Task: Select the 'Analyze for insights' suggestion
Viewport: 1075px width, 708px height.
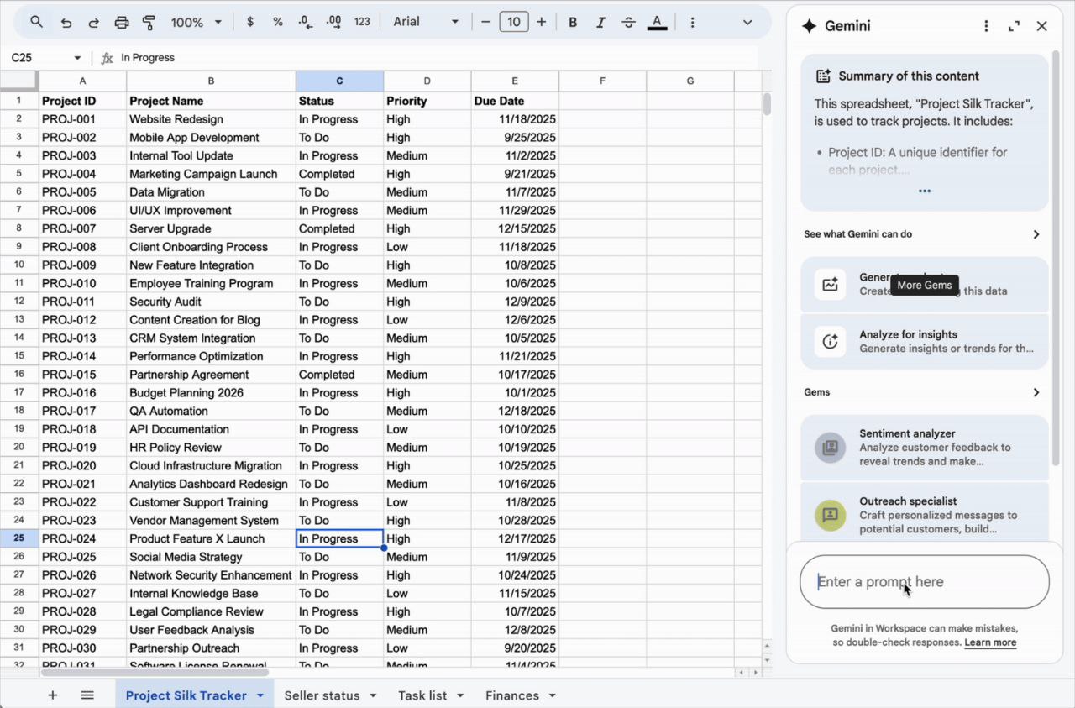Action: click(x=924, y=341)
